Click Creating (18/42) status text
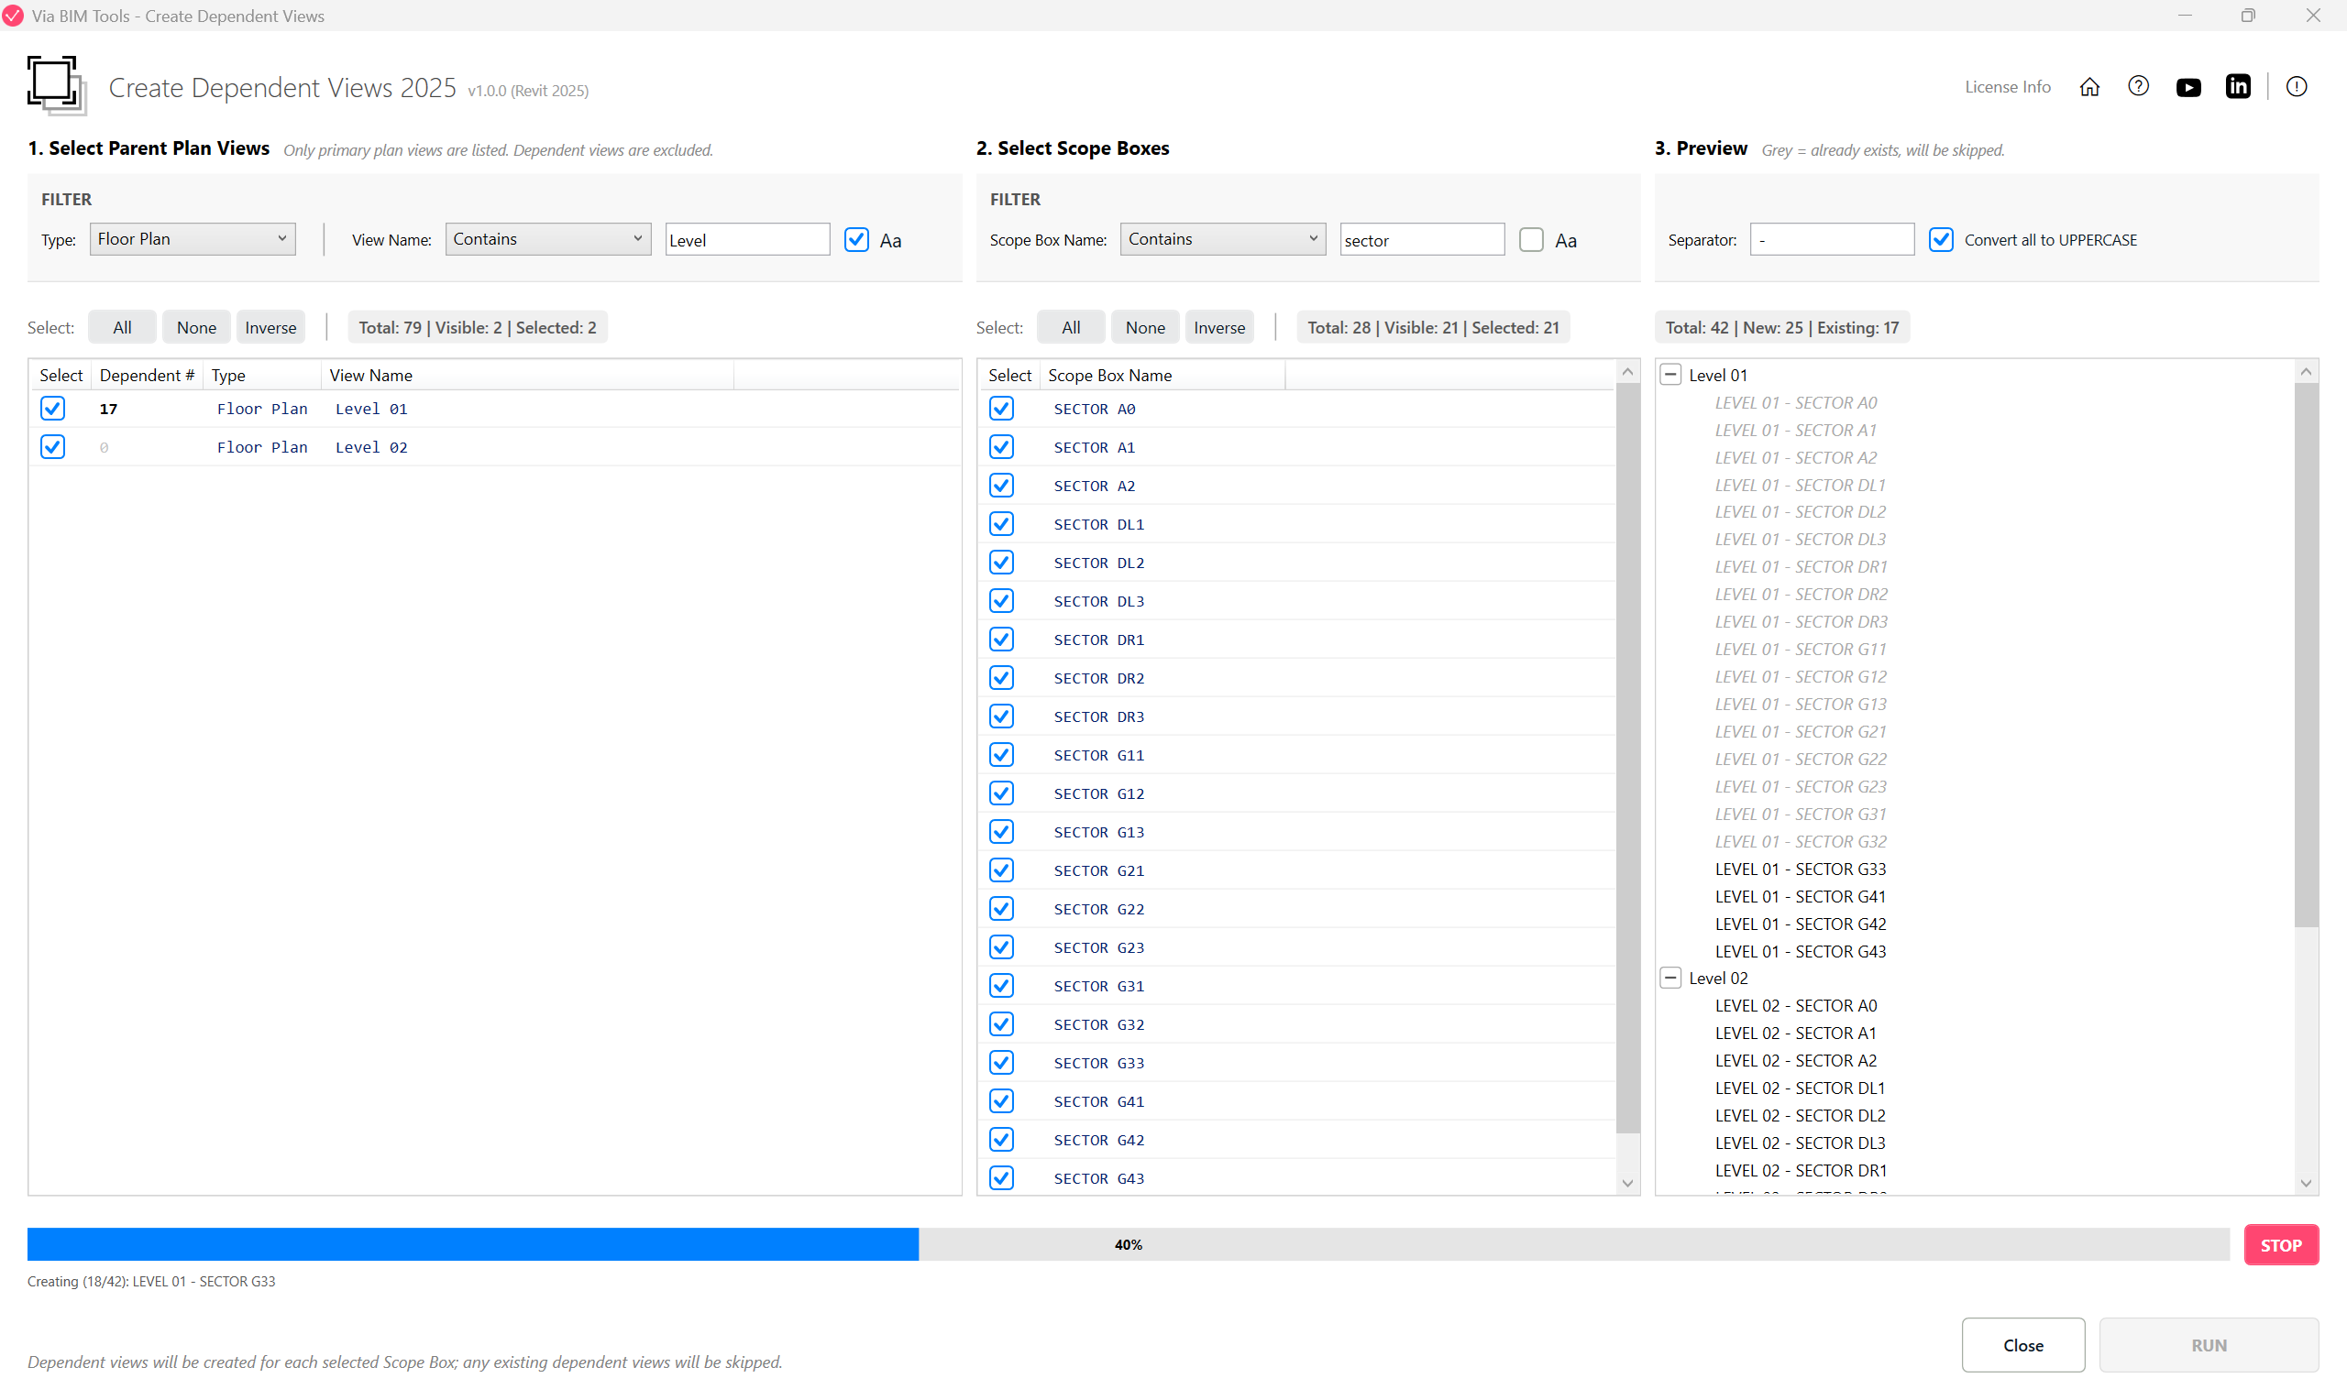This screenshot has width=2347, height=1400. tap(151, 1281)
